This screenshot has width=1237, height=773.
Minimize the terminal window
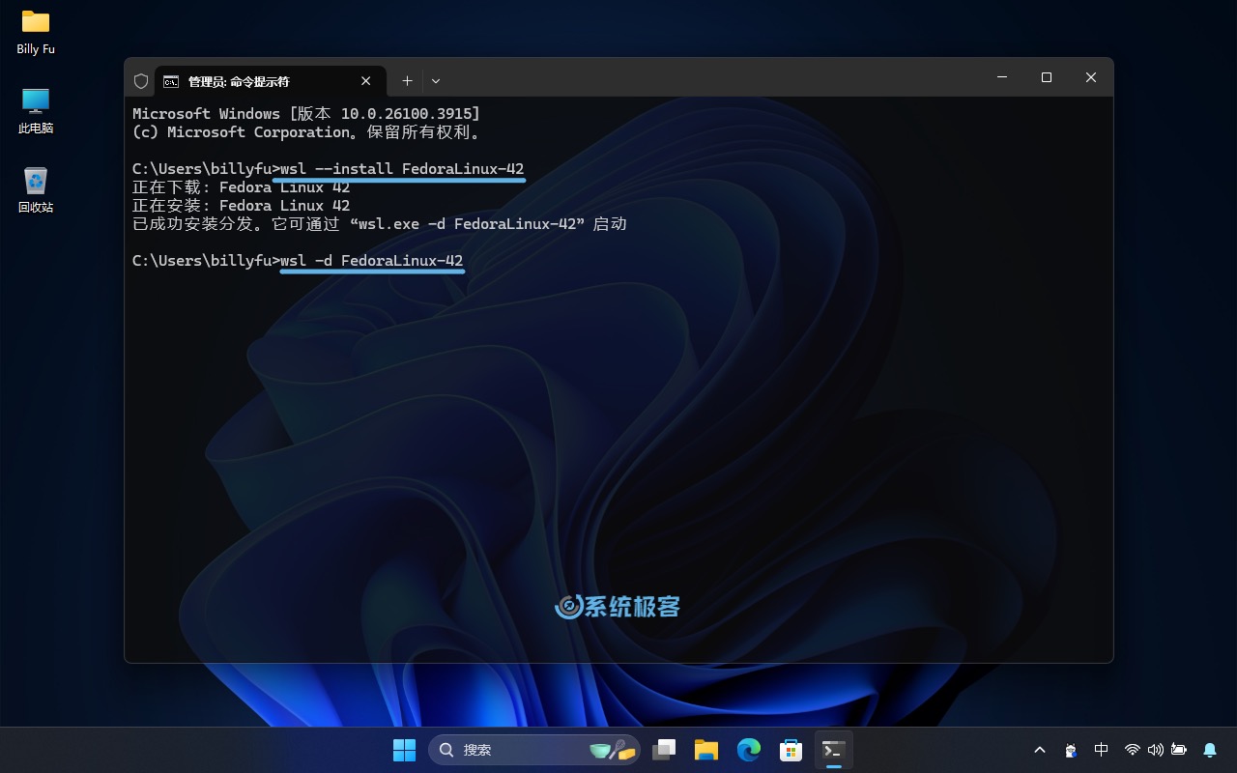[x=1002, y=77]
